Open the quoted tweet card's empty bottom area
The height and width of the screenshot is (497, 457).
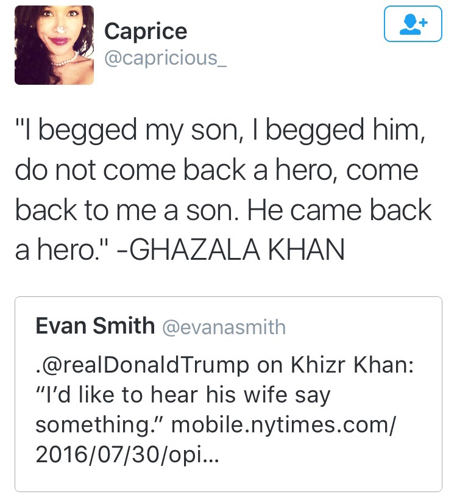(228, 479)
